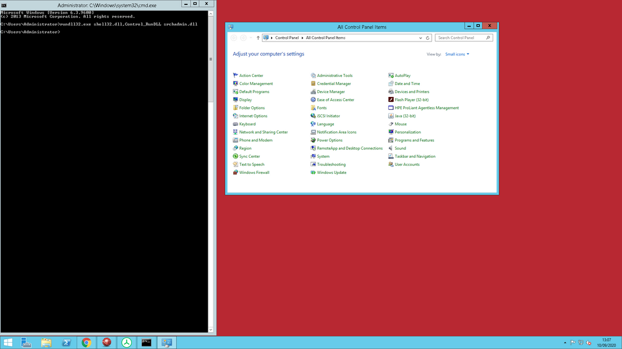
Task: Open the AutoPlay icon
Action: coord(391,75)
